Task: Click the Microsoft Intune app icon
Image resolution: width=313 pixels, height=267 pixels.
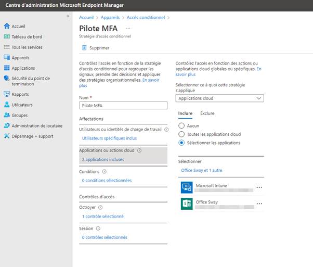Action: pyautogui.click(x=187, y=187)
